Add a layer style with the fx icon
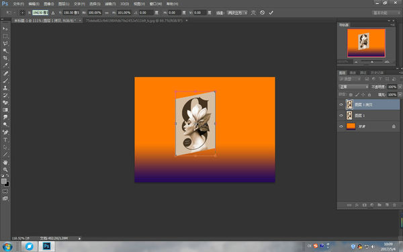Image resolution: width=403 pixels, height=252 pixels. click(x=357, y=205)
